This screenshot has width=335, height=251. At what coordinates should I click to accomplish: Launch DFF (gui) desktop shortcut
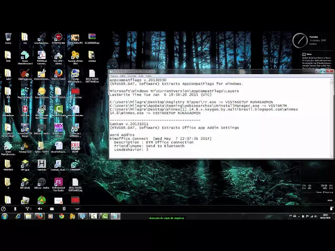[25, 165]
